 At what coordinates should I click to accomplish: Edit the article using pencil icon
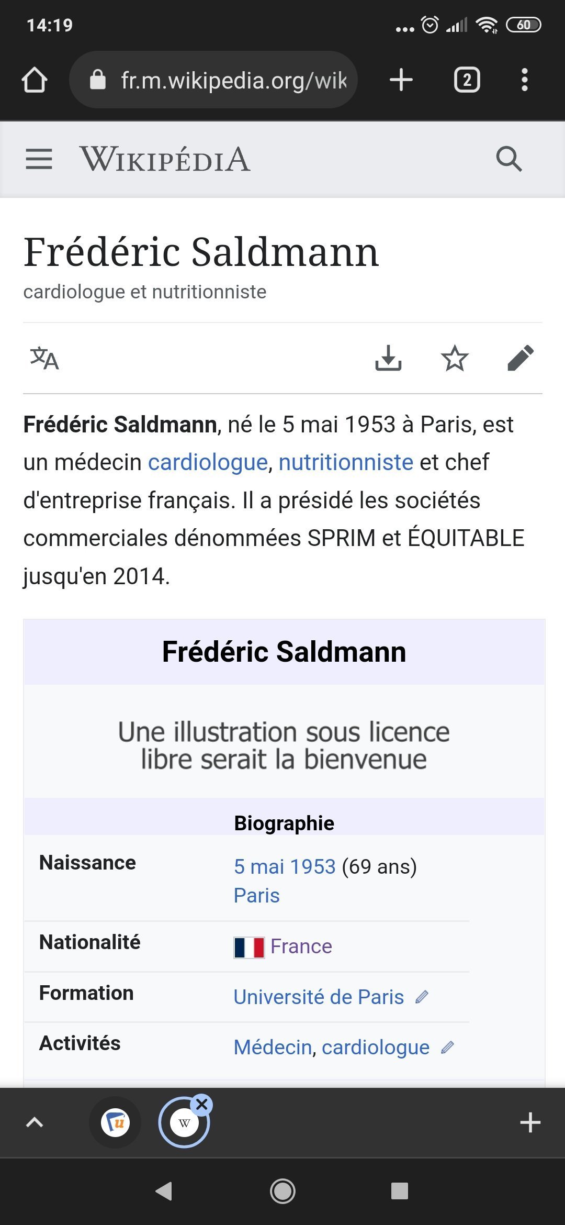tap(521, 359)
